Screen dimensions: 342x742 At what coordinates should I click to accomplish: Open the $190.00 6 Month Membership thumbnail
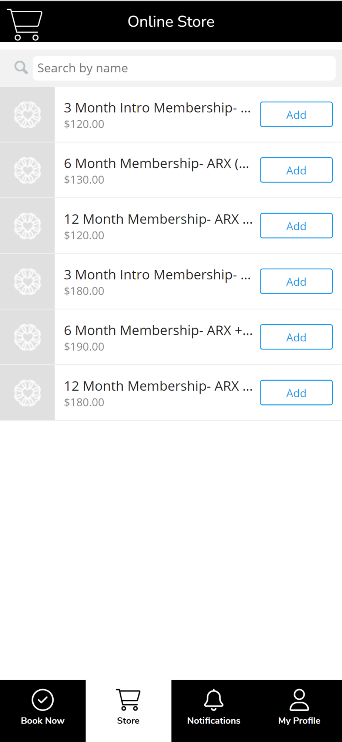click(x=27, y=337)
